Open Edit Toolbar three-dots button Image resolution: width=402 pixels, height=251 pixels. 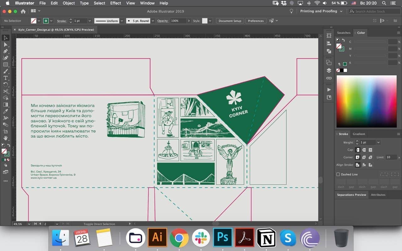[6, 181]
